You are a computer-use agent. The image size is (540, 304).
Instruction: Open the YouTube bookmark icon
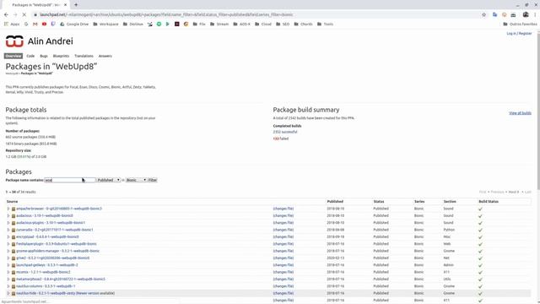click(44, 24)
